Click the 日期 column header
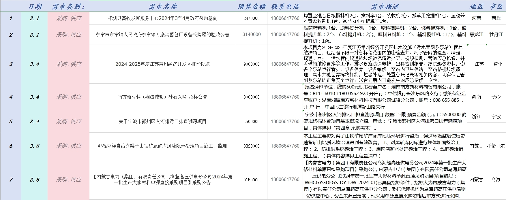Viewport: 506px width, 200px height. (35, 6)
